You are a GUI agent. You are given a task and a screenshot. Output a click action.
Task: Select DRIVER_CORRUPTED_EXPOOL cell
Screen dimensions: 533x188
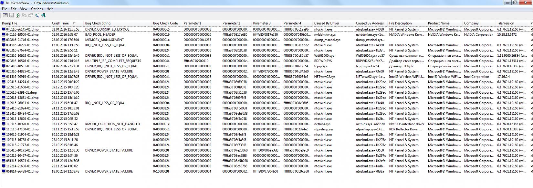[x=107, y=29]
